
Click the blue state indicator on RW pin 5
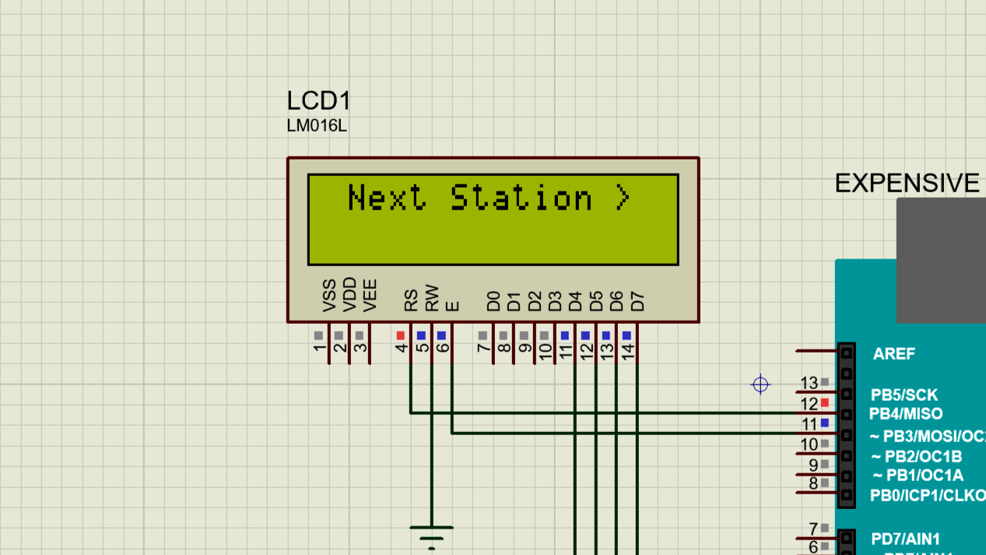tap(421, 335)
